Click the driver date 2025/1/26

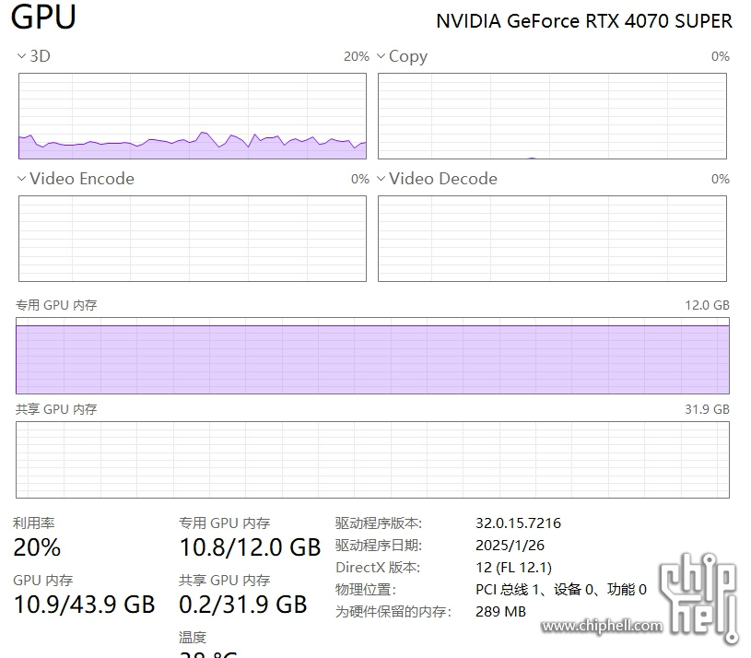(510, 545)
